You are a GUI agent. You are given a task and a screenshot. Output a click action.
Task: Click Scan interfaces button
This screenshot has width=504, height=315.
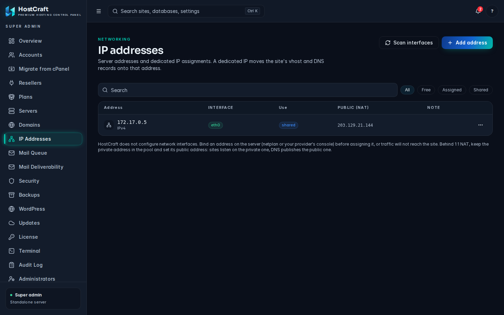[x=409, y=43]
